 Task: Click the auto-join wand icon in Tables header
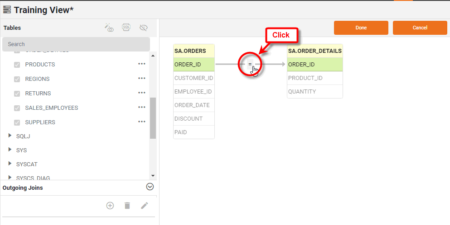[x=109, y=28]
